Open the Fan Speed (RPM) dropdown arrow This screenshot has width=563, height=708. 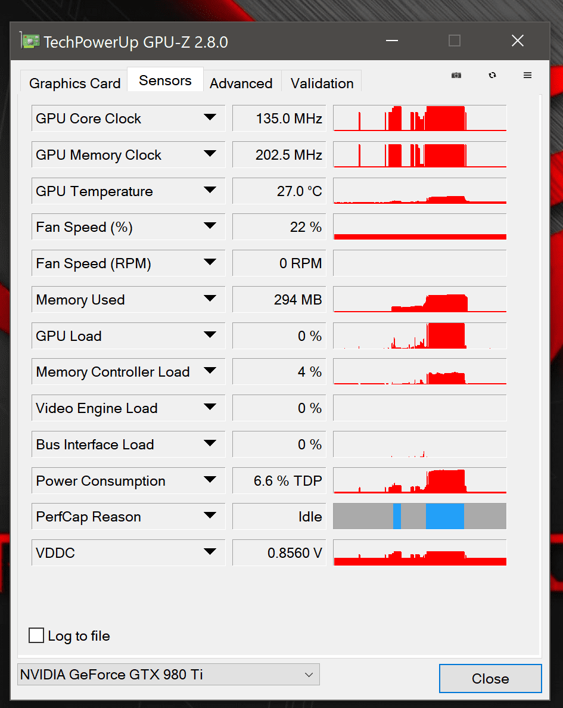(210, 262)
